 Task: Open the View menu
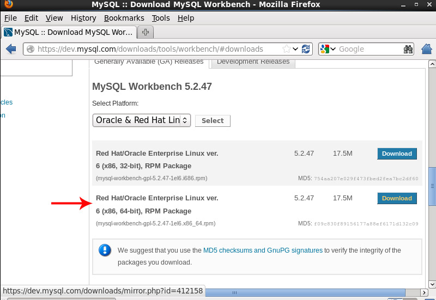[x=54, y=18]
